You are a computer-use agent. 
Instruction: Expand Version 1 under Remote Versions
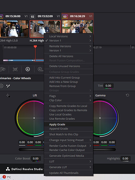[69, 50]
